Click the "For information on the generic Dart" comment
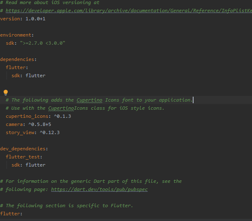This screenshot has height=221, width=252. (90, 181)
